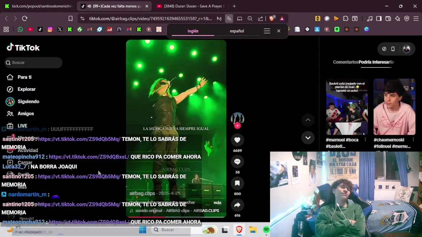Click the TikTok logo

[x=23, y=48]
